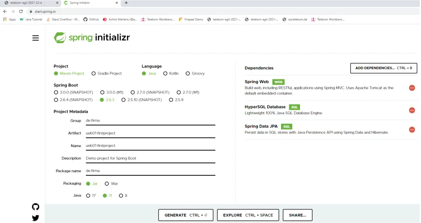Image resolution: width=421 pixels, height=223 pixels.
Task: Select Spring Boot 2.6.3
Action: (x=107, y=100)
